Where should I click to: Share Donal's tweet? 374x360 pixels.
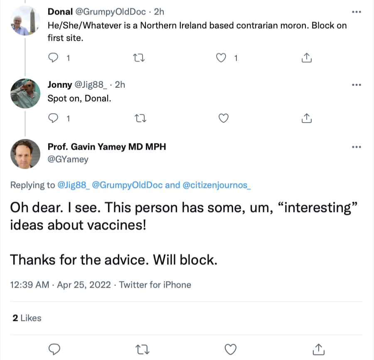tap(307, 58)
